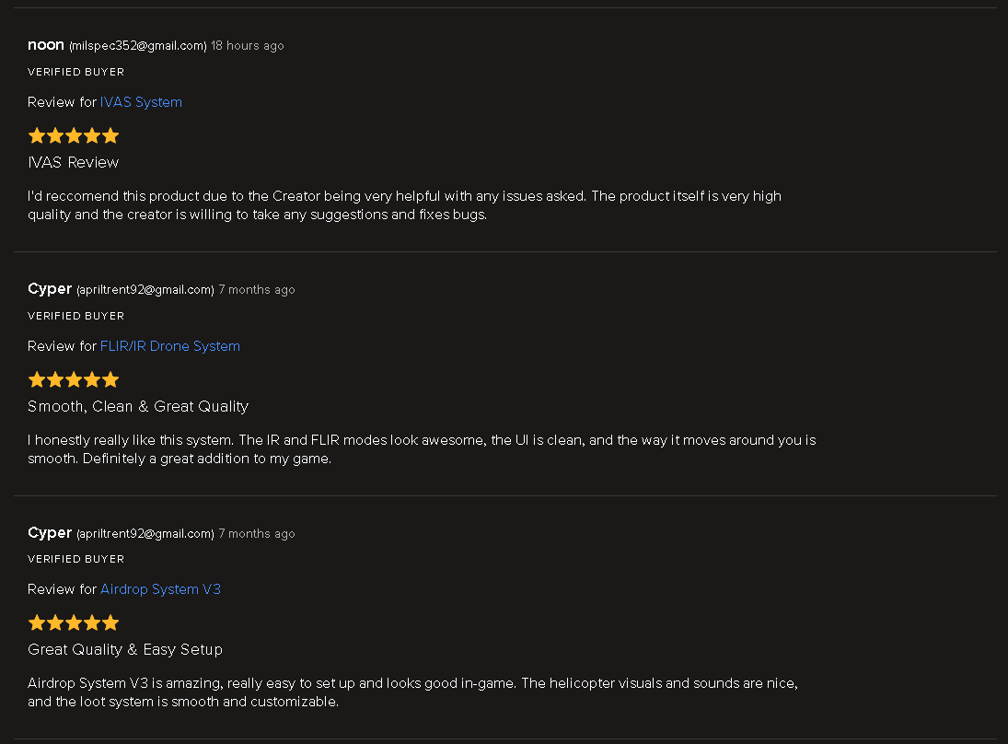Open the IVAS System product link
This screenshot has height=744, width=1008.
(141, 102)
